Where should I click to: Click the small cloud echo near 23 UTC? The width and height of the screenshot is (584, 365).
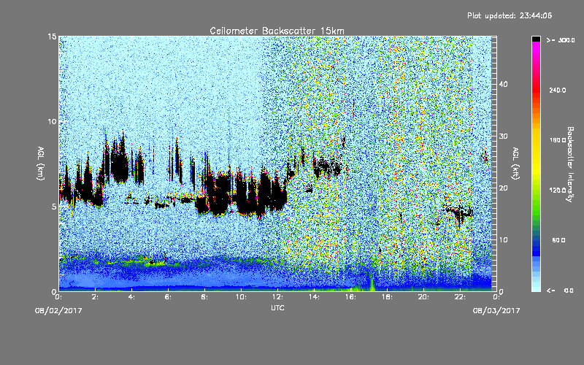pyautogui.click(x=484, y=156)
